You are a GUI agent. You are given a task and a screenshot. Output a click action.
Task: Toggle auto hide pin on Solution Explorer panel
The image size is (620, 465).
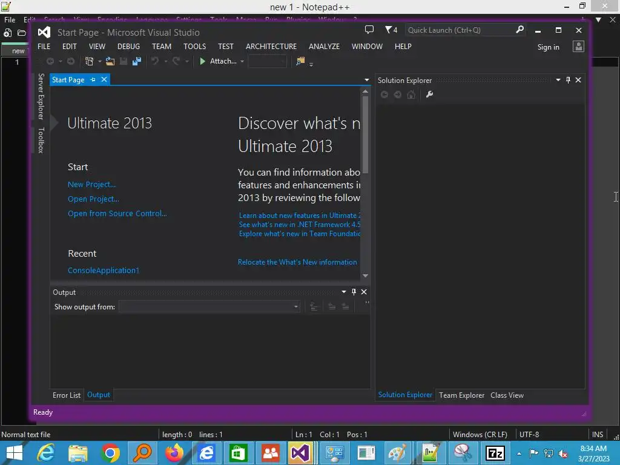(568, 80)
